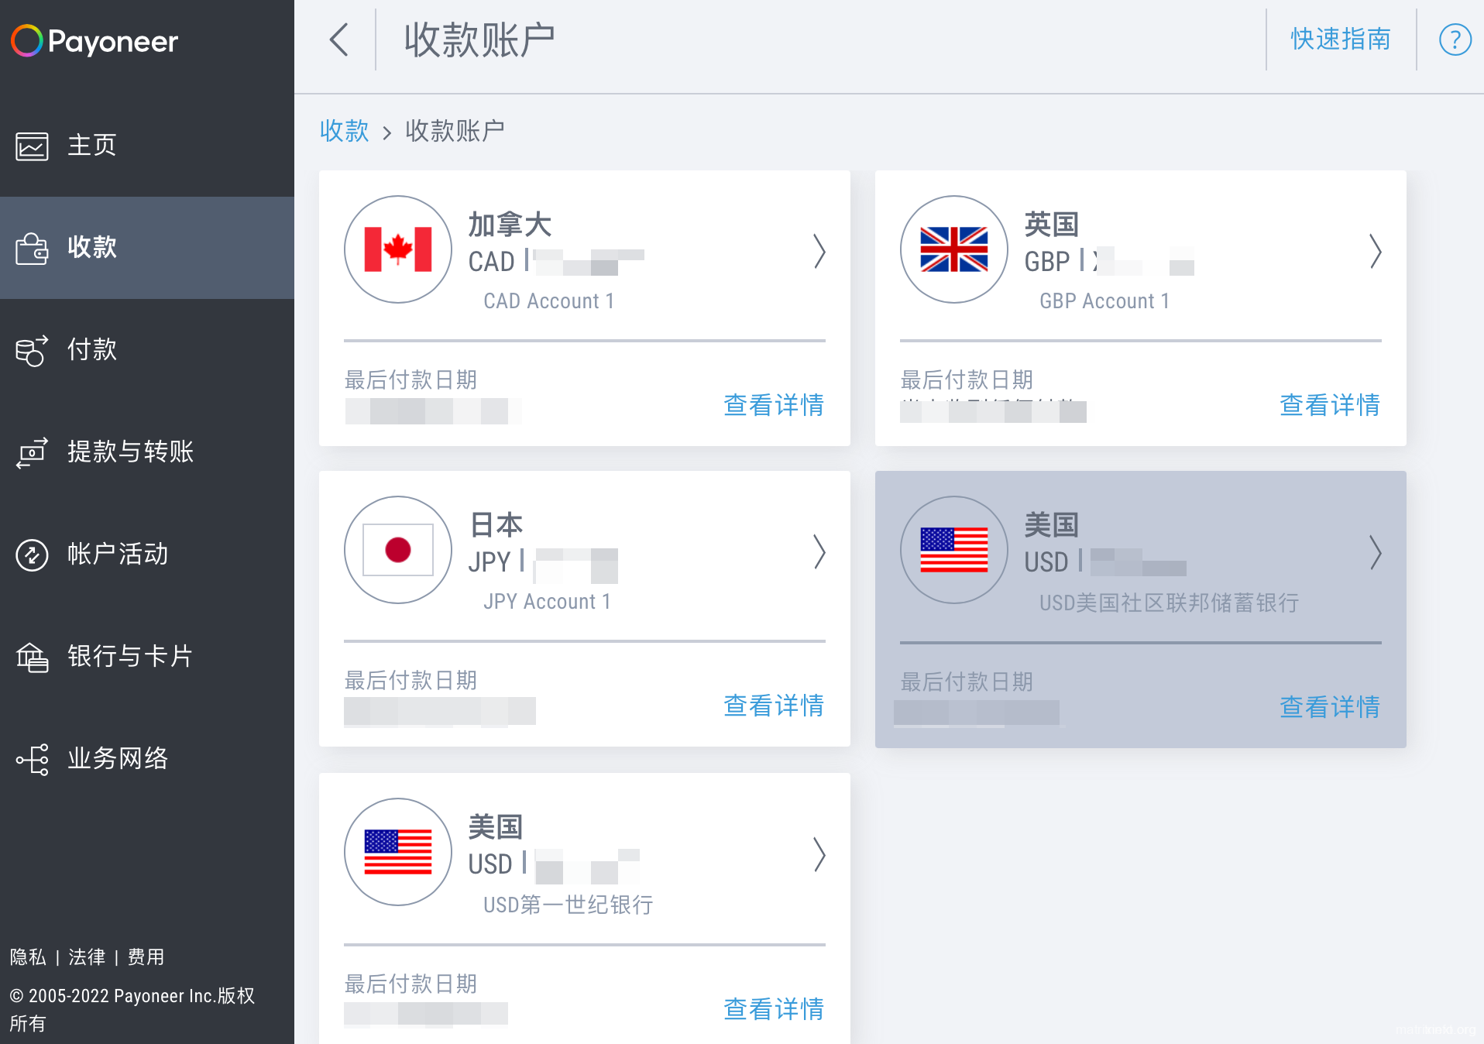The image size is (1484, 1044).
Task: Click the Canada flag icon
Action: click(398, 249)
